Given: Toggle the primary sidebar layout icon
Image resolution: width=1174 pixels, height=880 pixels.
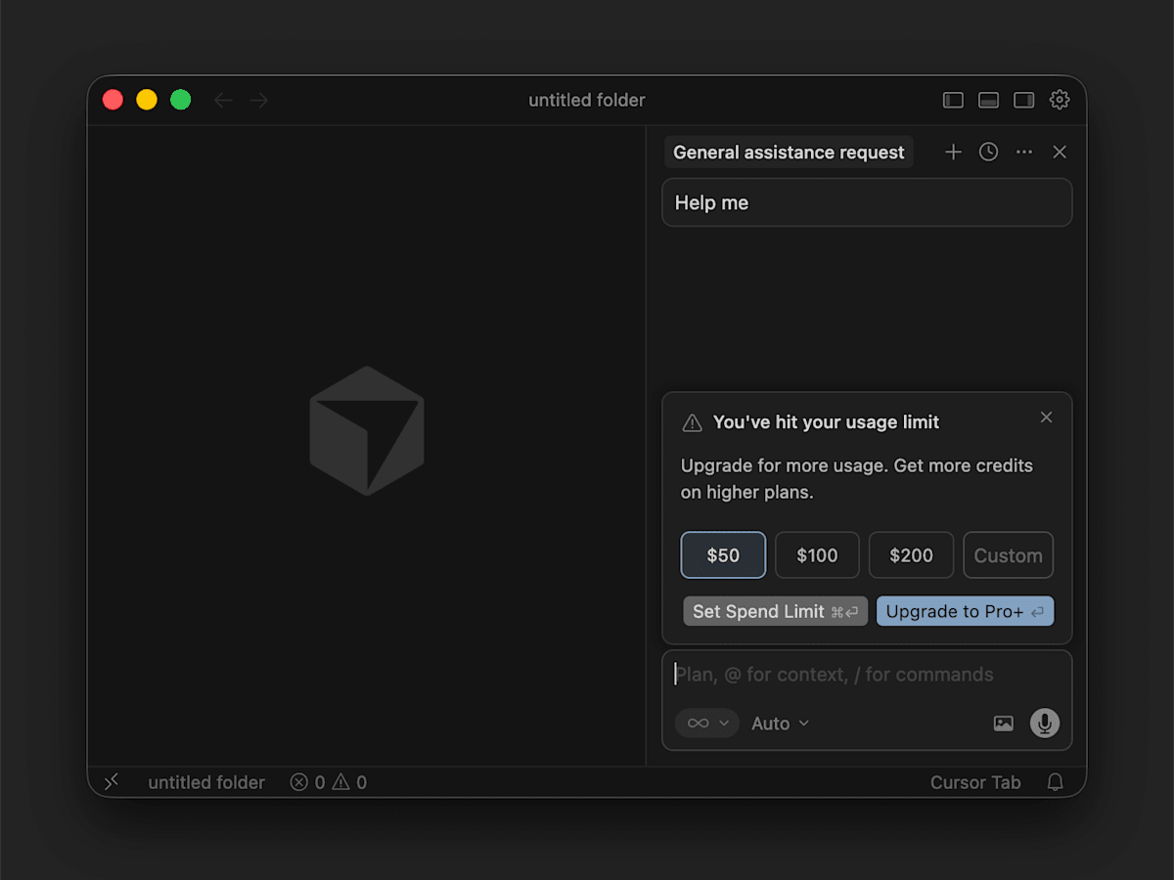Looking at the screenshot, I should point(953,100).
